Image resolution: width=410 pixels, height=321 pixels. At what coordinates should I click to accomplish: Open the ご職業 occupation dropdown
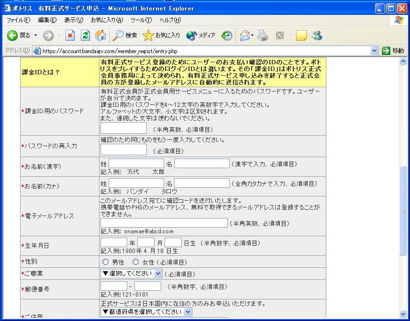pos(132,274)
